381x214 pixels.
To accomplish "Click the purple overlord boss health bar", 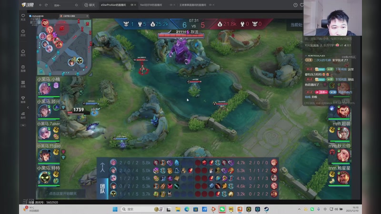I will [x=181, y=36].
